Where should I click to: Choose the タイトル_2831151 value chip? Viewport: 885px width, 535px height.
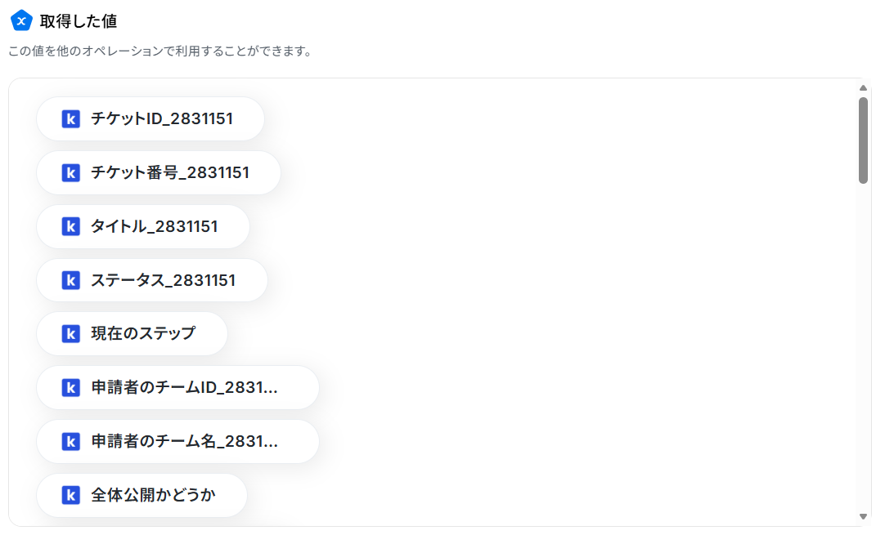(143, 226)
